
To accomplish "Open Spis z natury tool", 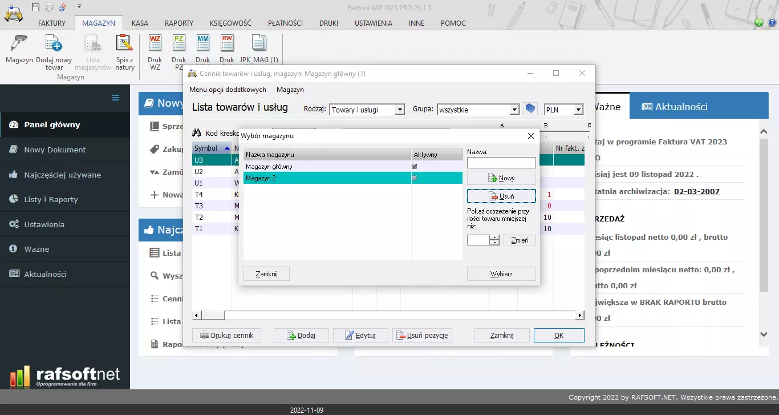I will coord(124,44).
